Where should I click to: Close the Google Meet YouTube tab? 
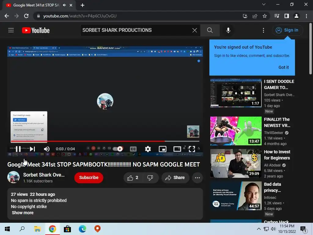[x=71, y=5]
